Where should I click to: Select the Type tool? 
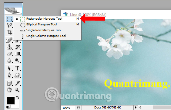18,68
